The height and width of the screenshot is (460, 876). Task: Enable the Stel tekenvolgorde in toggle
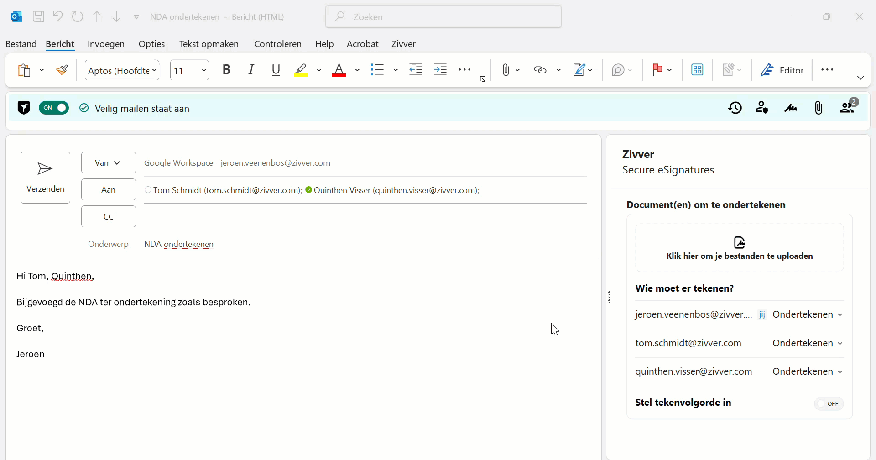829,403
